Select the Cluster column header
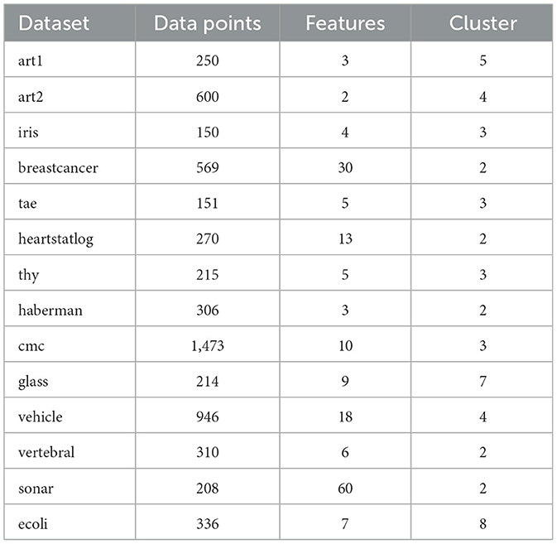The image size is (557, 544). (483, 22)
